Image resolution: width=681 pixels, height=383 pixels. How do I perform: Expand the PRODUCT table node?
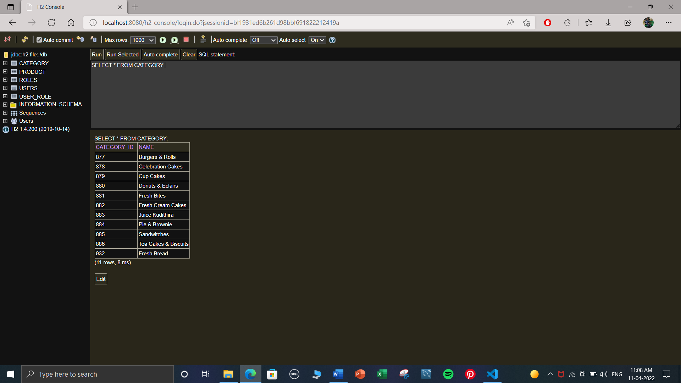click(5, 71)
